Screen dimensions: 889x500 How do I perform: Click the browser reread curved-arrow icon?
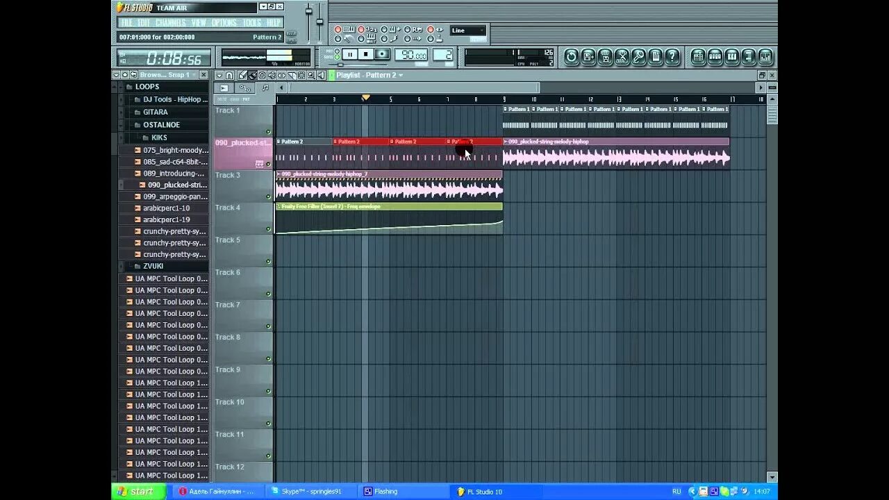tap(133, 75)
